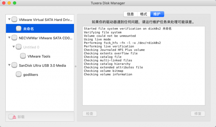The image size is (216, 127).
Task: Switch to the 格式 tab
Action: (144, 14)
